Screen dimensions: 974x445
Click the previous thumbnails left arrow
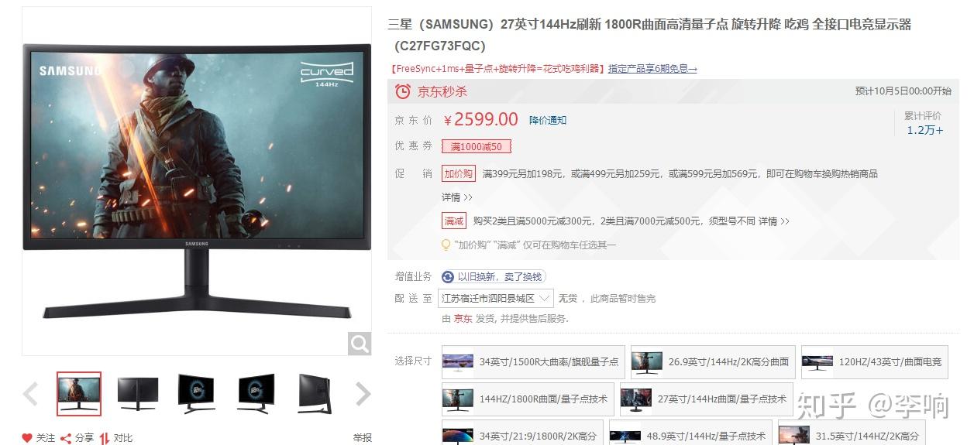31,394
